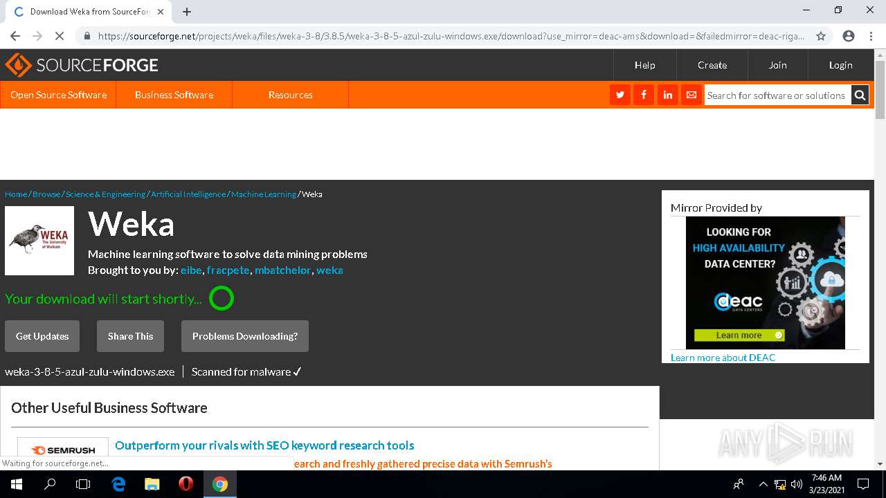Click the taskbar clock showing 7:46 AM
This screenshot has width=886, height=498.
coord(826,484)
